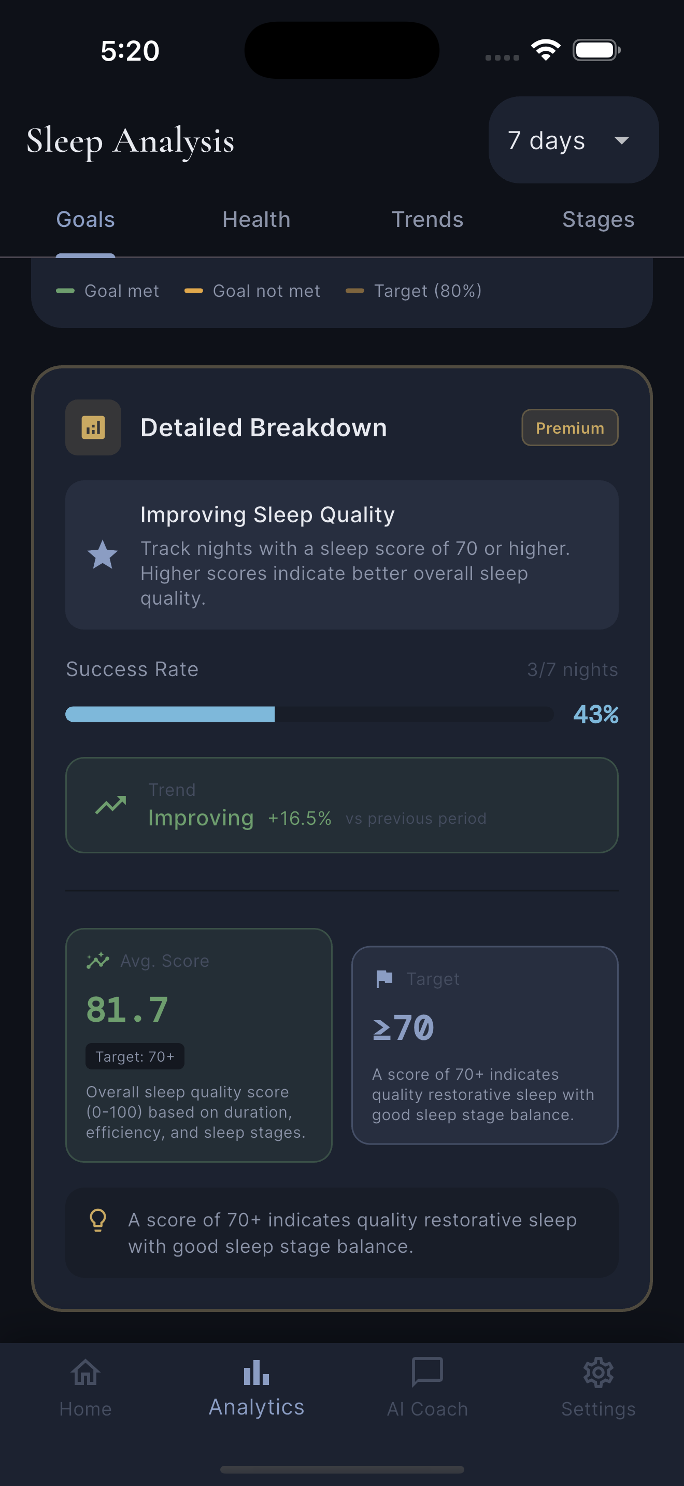Open Settings via the gear icon

coord(598,1373)
